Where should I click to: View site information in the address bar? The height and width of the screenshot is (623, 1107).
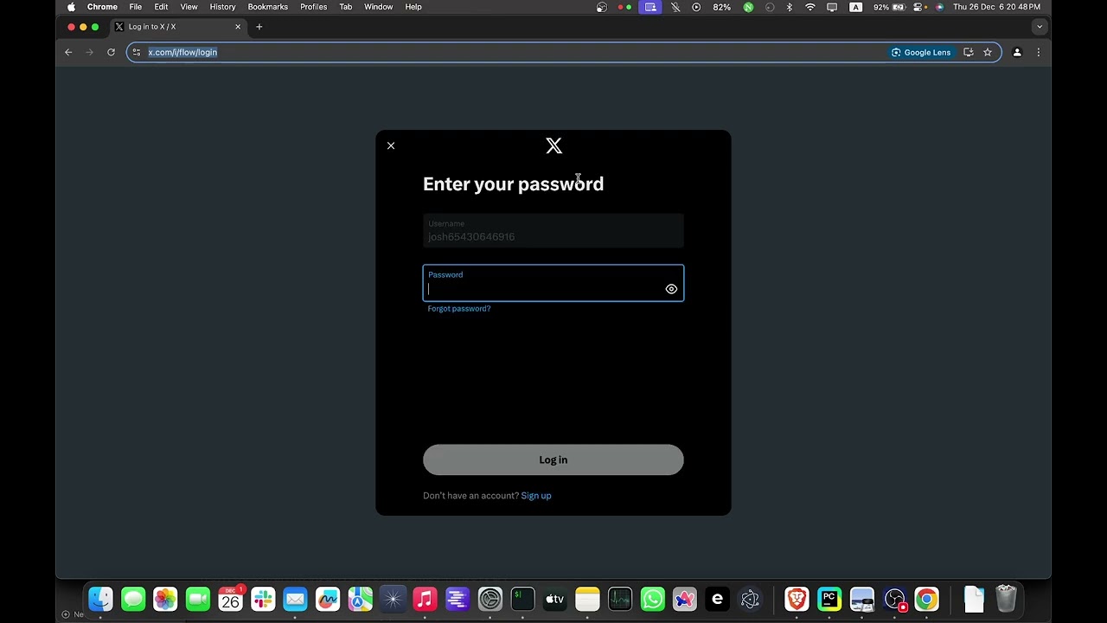tap(137, 52)
